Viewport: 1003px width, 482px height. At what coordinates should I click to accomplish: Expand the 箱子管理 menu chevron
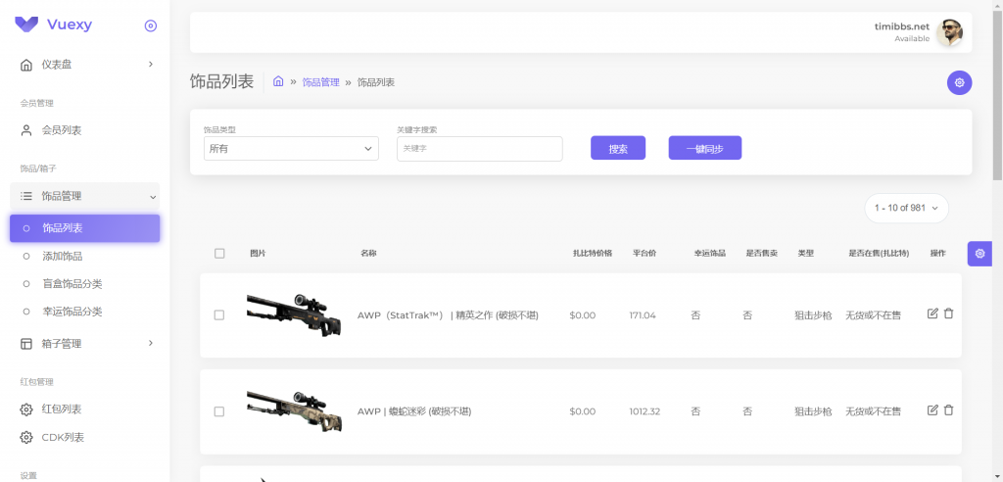click(x=151, y=343)
